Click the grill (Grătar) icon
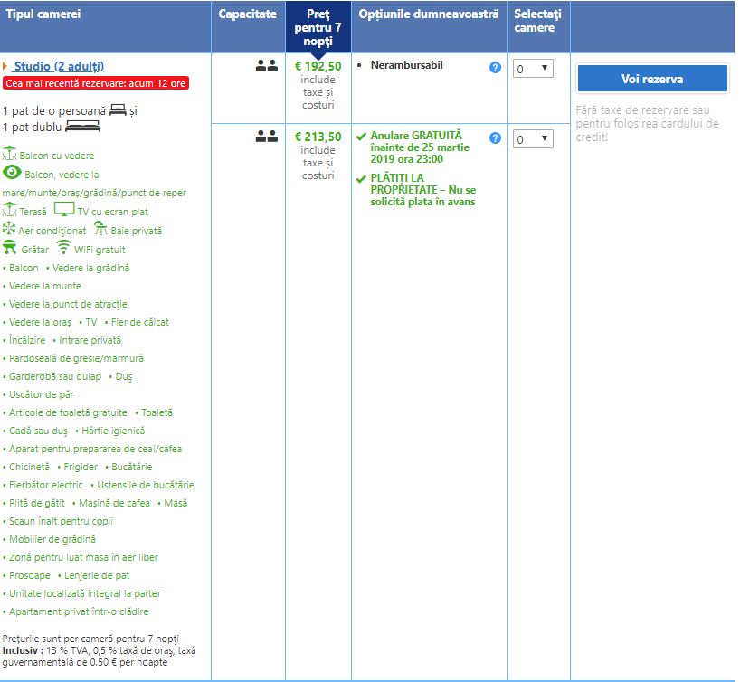The height and width of the screenshot is (682, 740). coord(10,247)
